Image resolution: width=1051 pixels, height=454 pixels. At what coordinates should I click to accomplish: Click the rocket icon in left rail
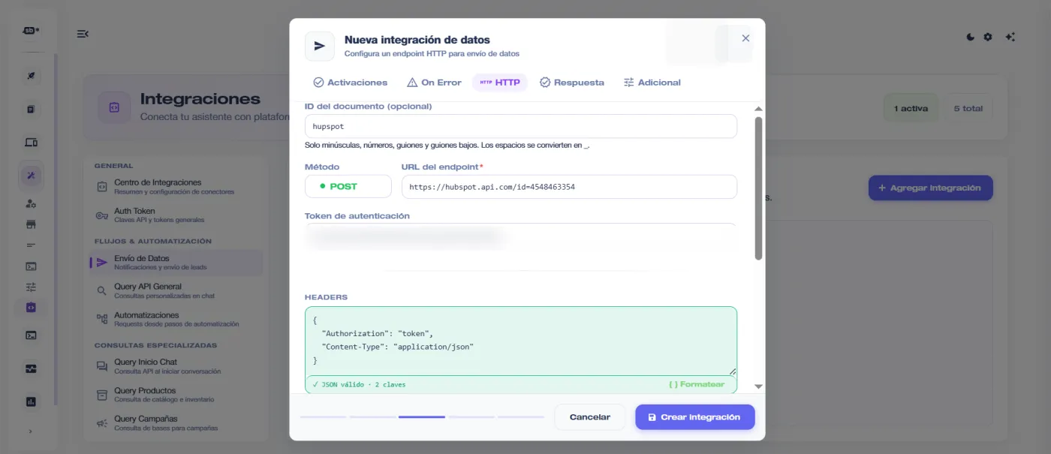pyautogui.click(x=31, y=76)
